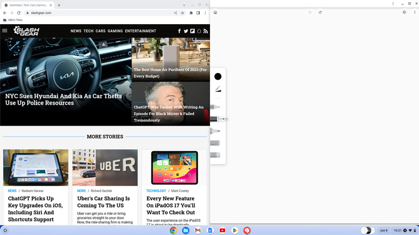Select the black color swatch in drawing palette
Image resolution: width=419 pixels, height=235 pixels.
coord(218,77)
